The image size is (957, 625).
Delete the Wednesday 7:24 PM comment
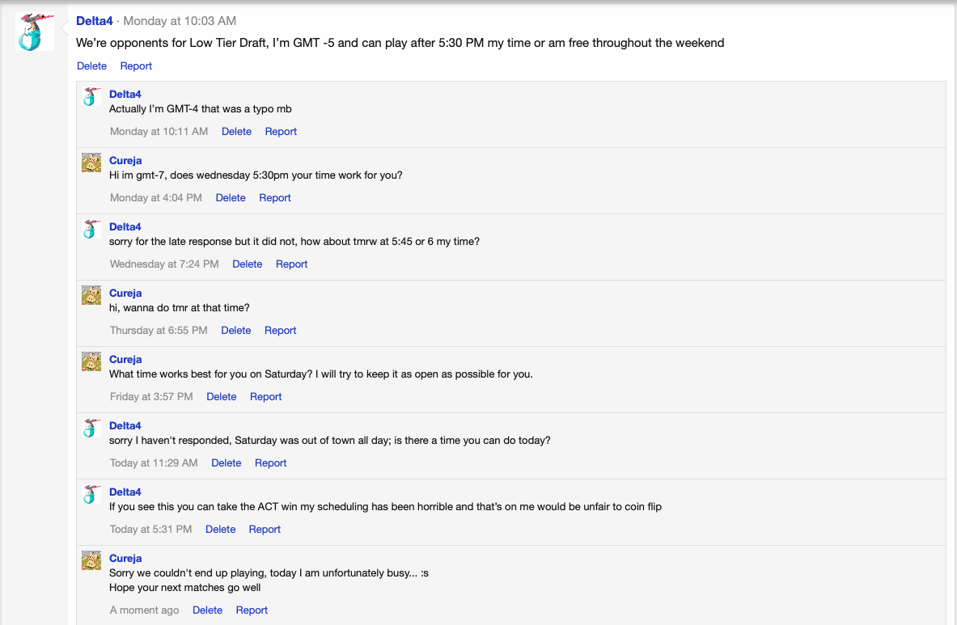[x=247, y=264]
